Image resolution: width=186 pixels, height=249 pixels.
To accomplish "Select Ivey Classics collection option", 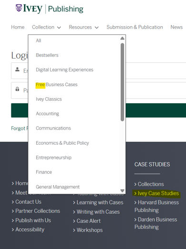I will pos(49,99).
